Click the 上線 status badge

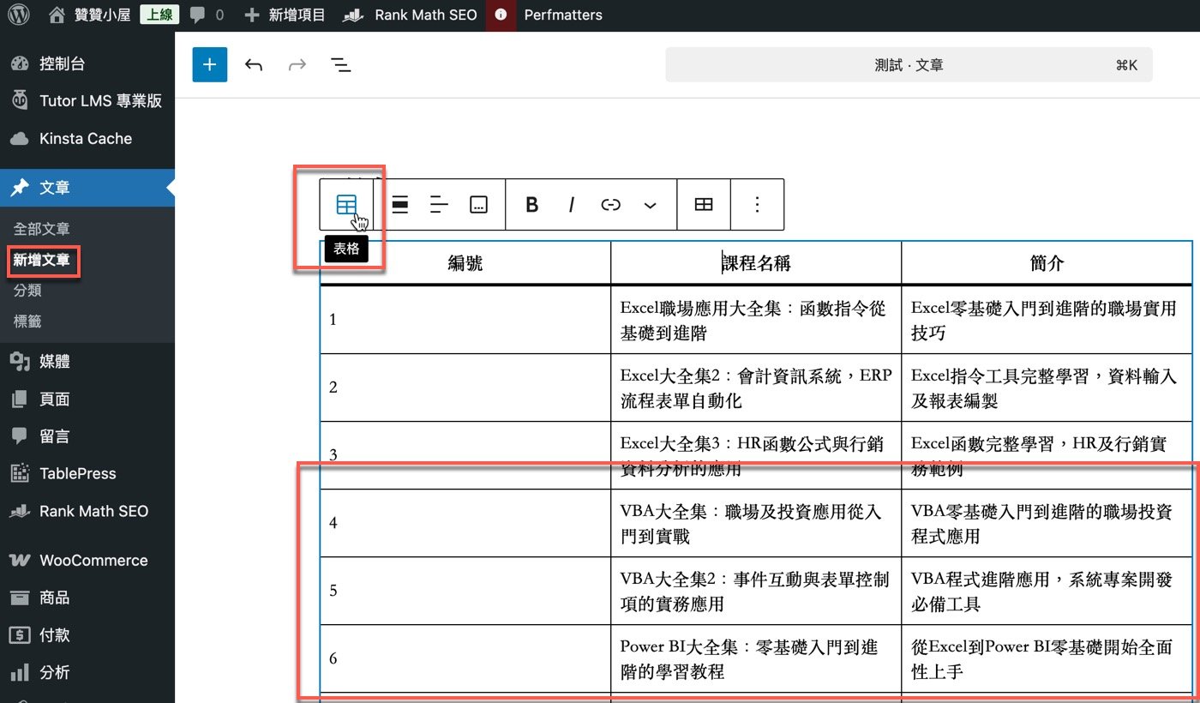point(159,15)
